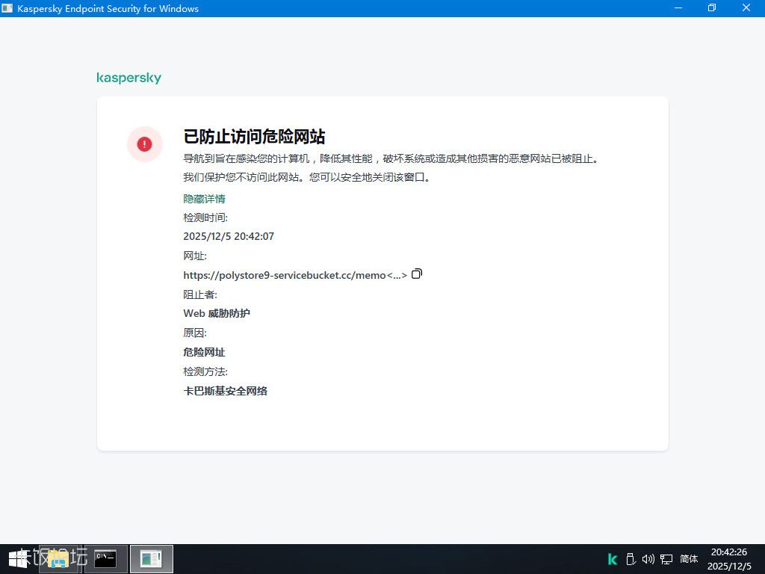Open the Kaspersky tray icon

pyautogui.click(x=613, y=559)
